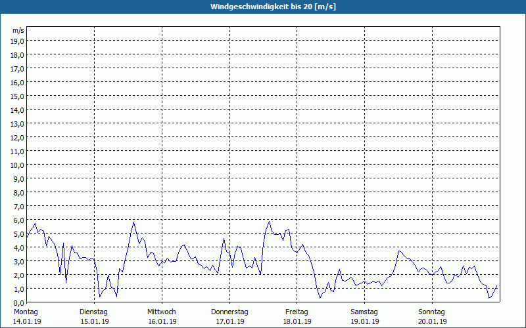This screenshot has height=328, width=526.
Task: Click the '13,0' y-axis label
Action: pos(18,124)
